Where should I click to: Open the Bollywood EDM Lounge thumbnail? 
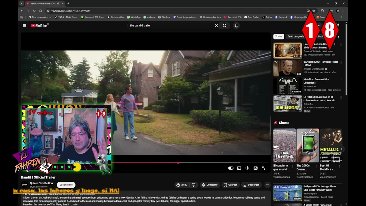pyautogui.click(x=288, y=193)
